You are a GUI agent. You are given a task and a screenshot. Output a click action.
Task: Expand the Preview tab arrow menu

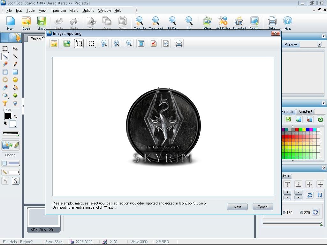click(319, 44)
